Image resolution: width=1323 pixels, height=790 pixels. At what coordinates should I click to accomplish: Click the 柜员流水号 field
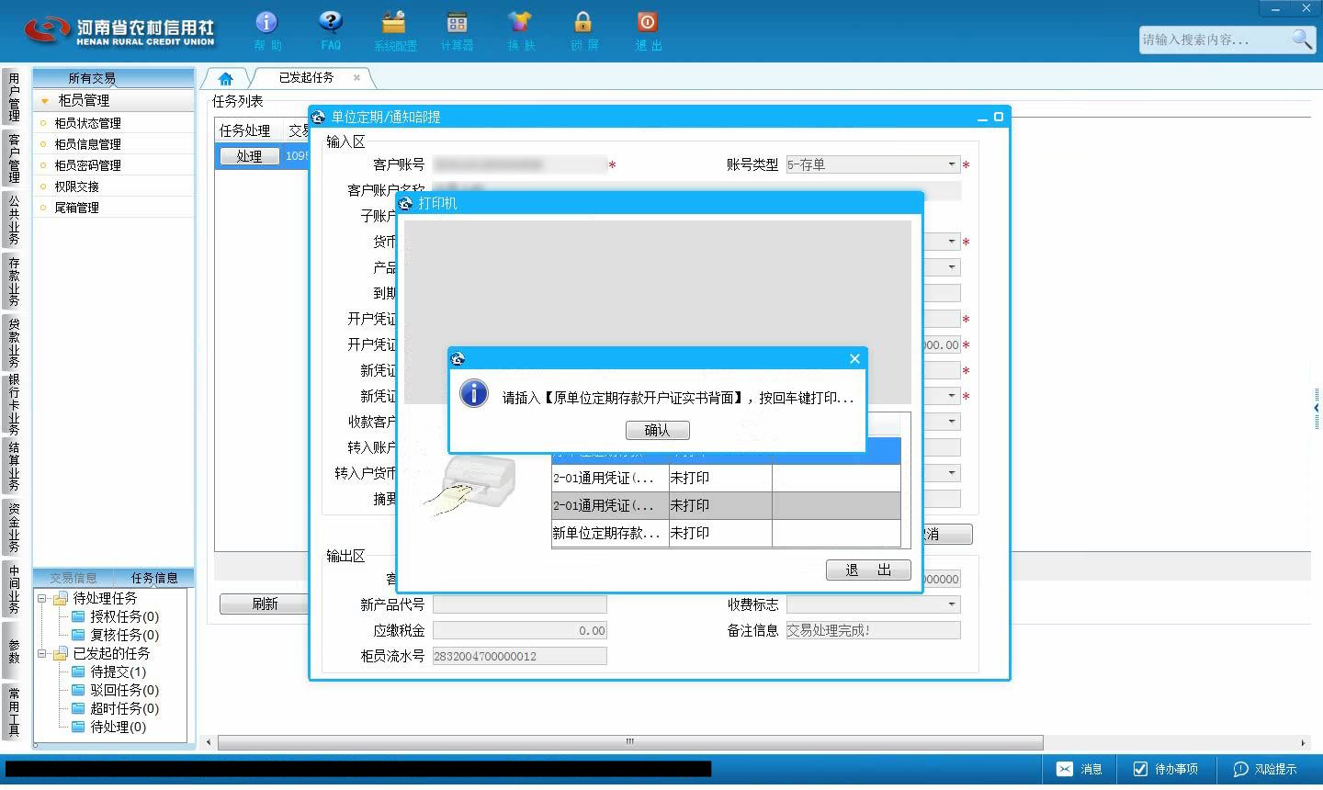click(519, 656)
